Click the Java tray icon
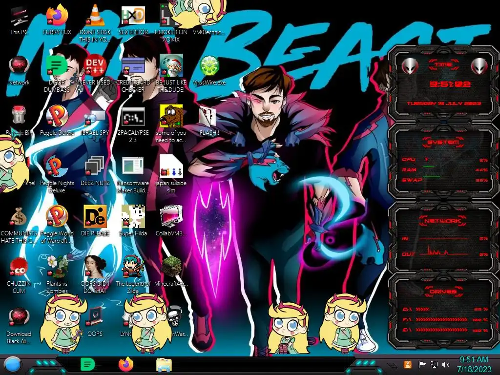The image size is (500, 375). tap(408, 364)
